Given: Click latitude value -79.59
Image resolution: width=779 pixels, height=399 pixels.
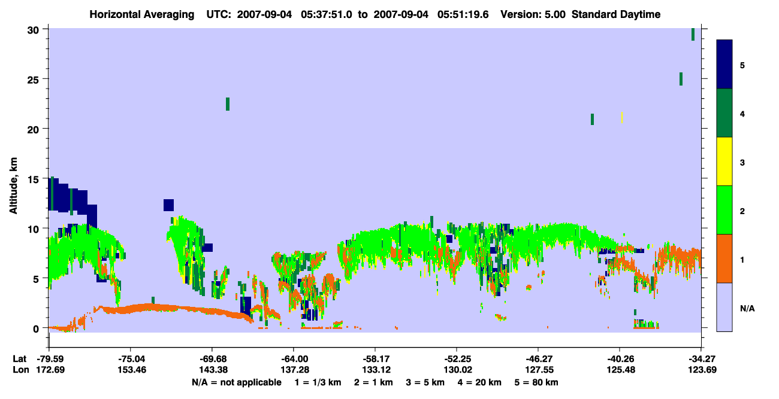Looking at the screenshot, I should click(x=50, y=359).
